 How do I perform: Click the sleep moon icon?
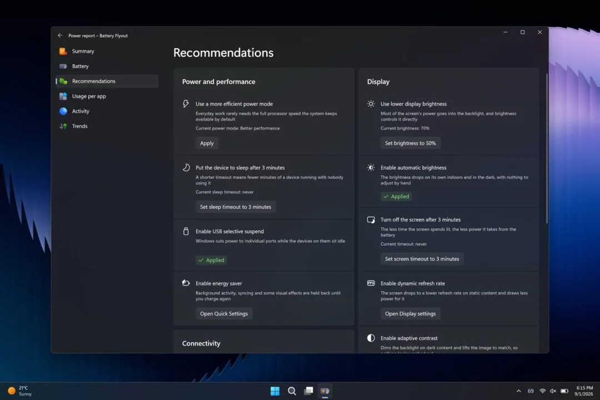click(x=186, y=167)
